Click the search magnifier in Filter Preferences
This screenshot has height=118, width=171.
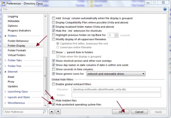point(44,112)
